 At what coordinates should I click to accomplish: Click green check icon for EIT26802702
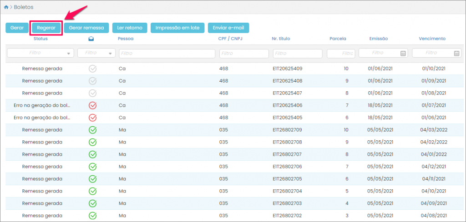[92, 216]
